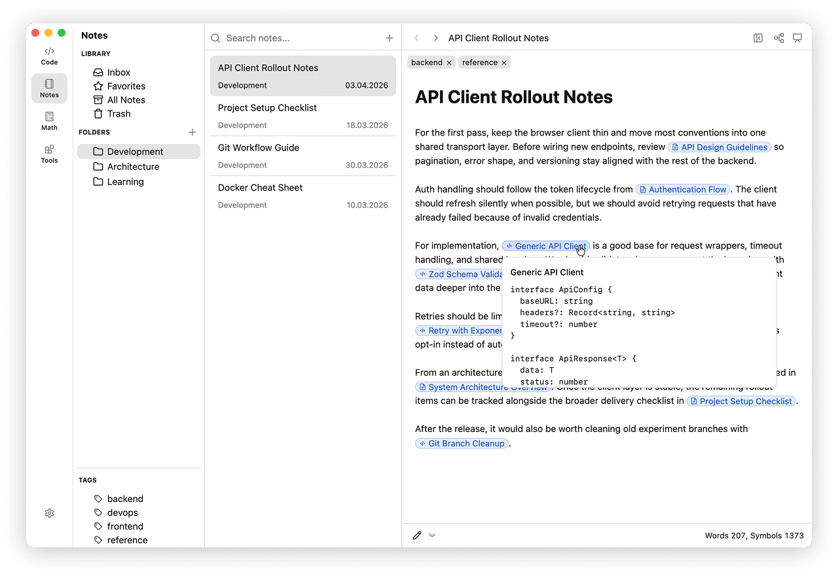The image size is (838, 576).
Task: Add a new folder with plus button
Action: 192,132
